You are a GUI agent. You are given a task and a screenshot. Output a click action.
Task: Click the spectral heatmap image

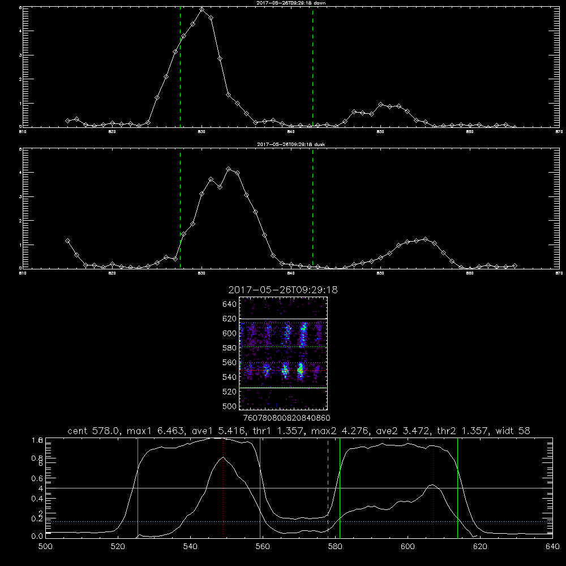click(283, 353)
